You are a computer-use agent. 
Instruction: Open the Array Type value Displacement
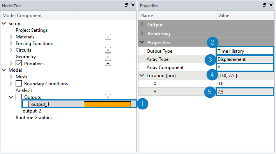pos(245,59)
